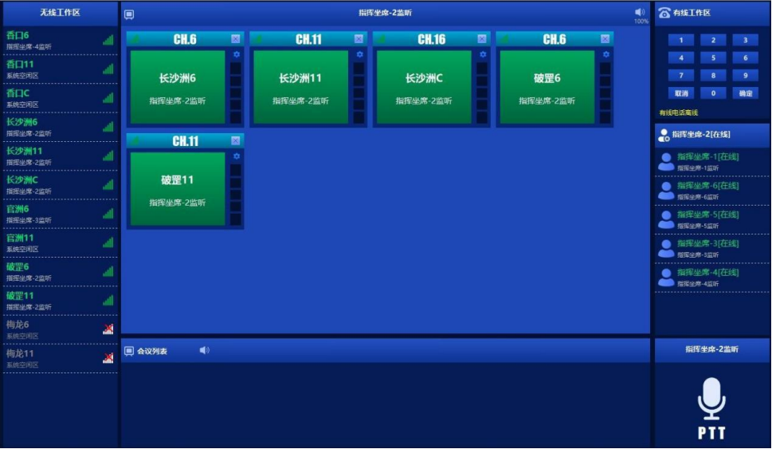Click the message icon left of 会议列表
The image size is (772, 449).
pyautogui.click(x=129, y=351)
